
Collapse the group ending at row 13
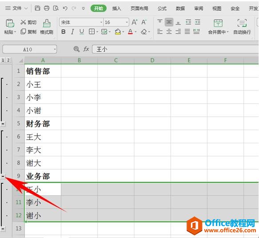pos(3,229)
